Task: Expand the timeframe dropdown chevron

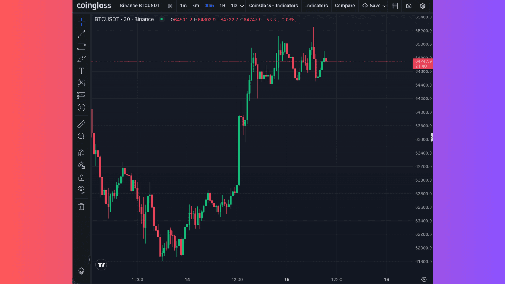Action: point(242,6)
